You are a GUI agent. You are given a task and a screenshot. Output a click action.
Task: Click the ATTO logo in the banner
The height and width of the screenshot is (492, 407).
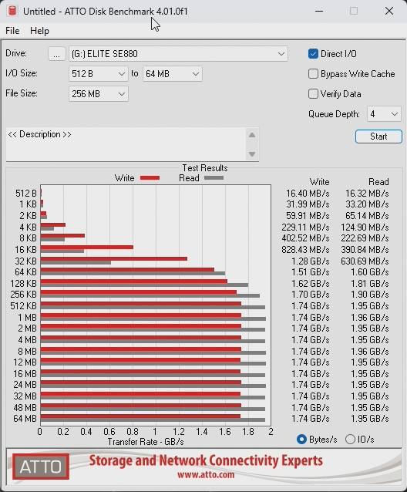pyautogui.click(x=41, y=467)
